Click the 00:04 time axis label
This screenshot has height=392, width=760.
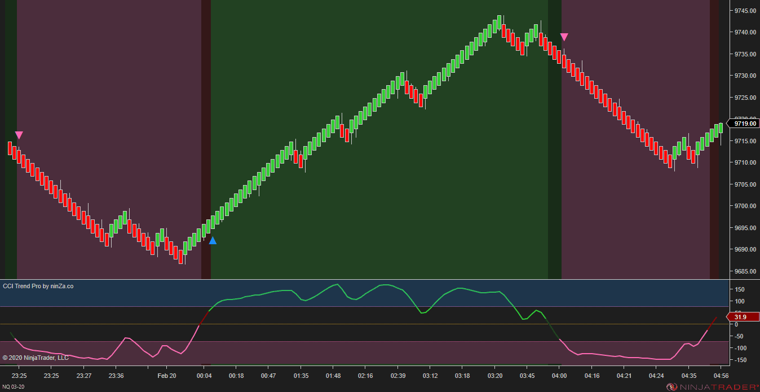point(204,376)
